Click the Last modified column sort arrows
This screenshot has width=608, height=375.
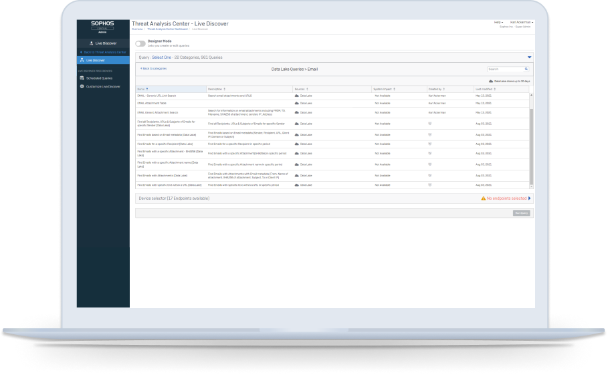coord(495,89)
